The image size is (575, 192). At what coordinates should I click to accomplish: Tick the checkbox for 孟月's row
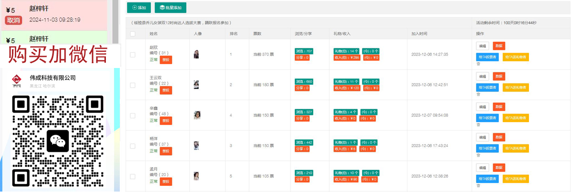point(133,176)
